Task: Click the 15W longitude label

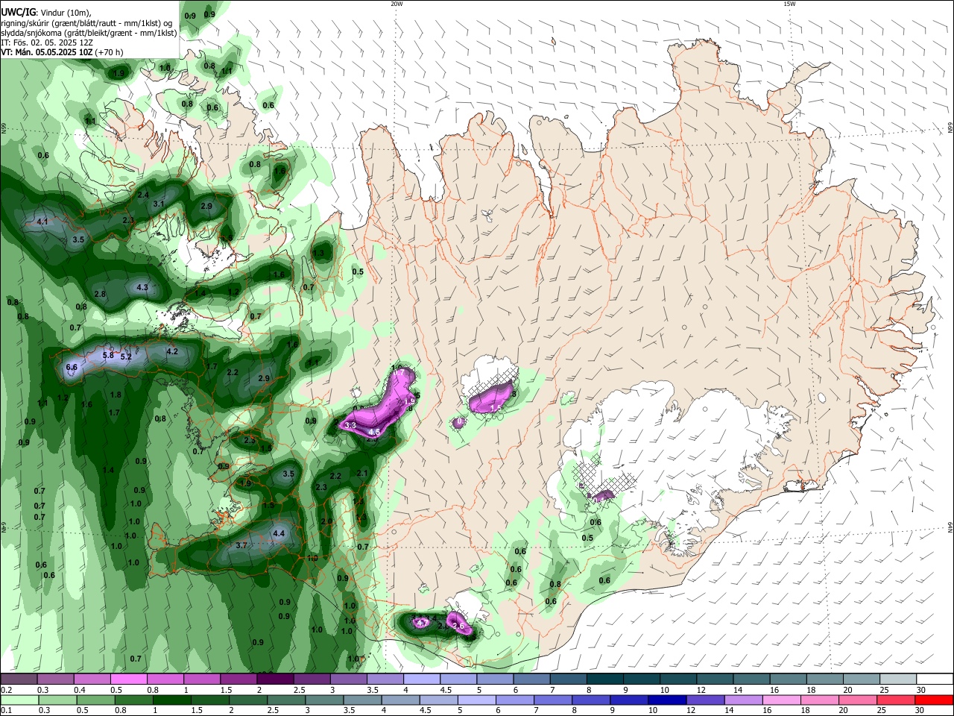Action: [789, 4]
